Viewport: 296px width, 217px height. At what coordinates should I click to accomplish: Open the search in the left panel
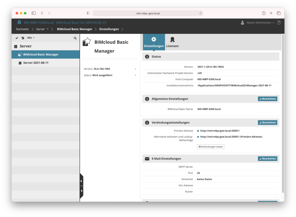pos(75,38)
